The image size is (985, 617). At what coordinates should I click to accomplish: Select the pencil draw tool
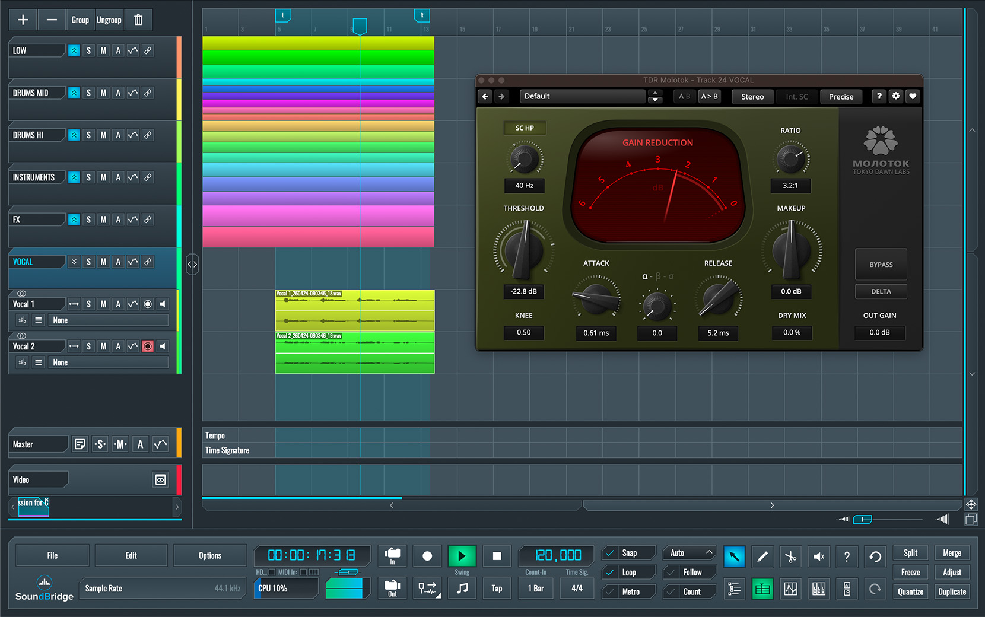762,556
